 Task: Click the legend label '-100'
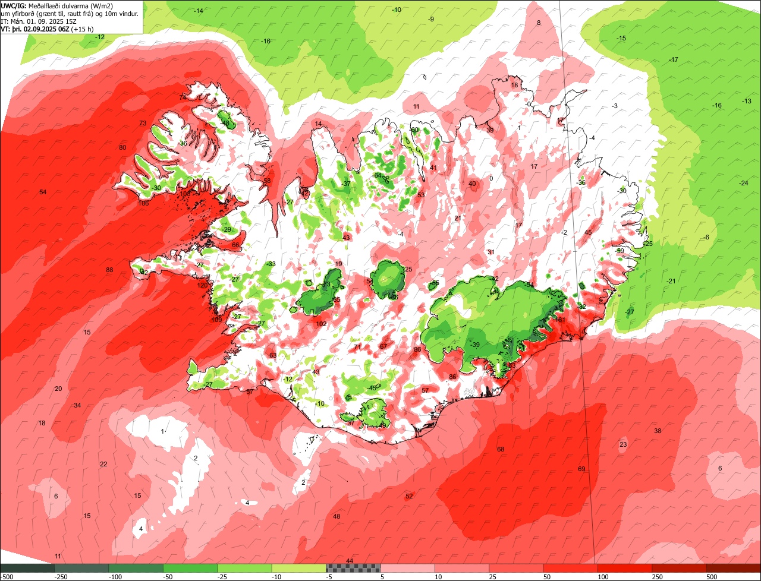tap(115, 577)
